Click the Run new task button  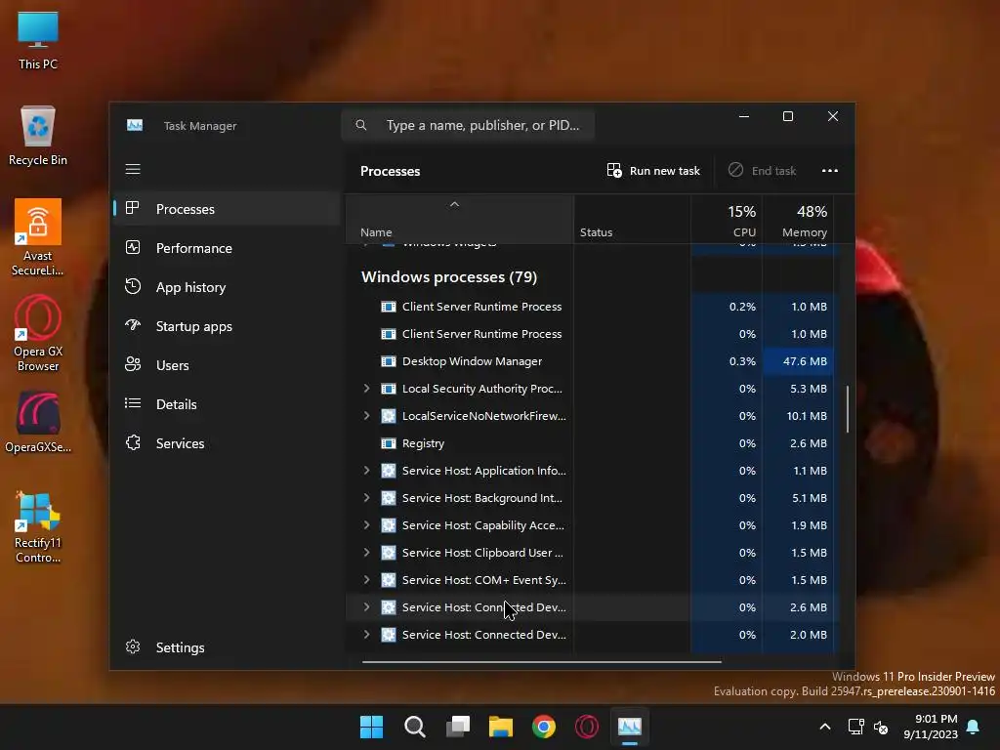point(653,171)
